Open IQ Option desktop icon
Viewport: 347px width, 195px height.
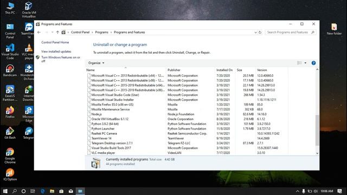(x=10, y=174)
